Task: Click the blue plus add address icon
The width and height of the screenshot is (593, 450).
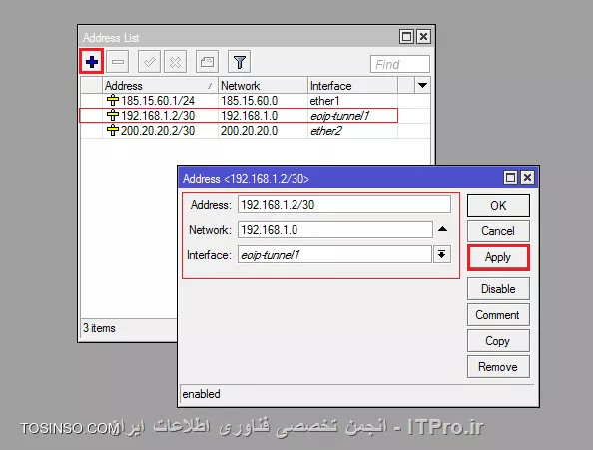Action: [x=92, y=62]
